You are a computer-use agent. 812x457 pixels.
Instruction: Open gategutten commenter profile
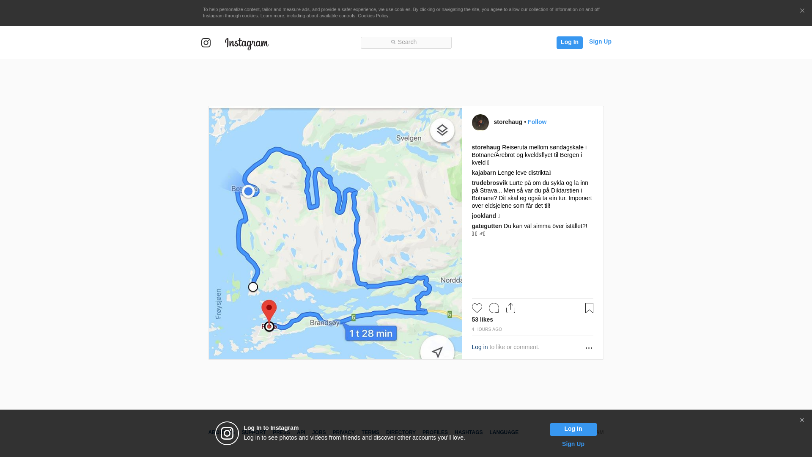pos(487,226)
